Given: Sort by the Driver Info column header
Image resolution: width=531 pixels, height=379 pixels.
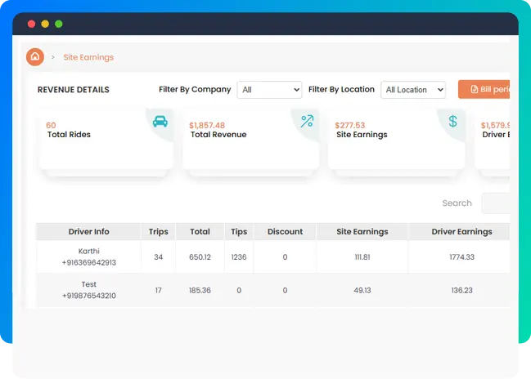Looking at the screenshot, I should 88,232.
